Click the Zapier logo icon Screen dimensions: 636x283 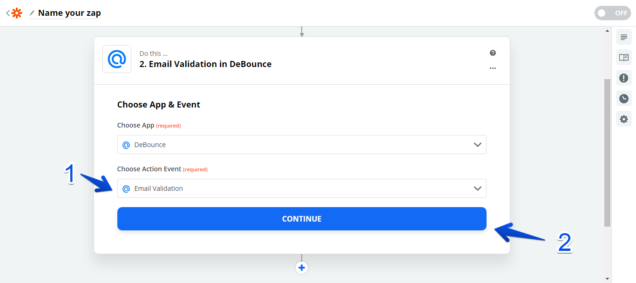pos(17,13)
